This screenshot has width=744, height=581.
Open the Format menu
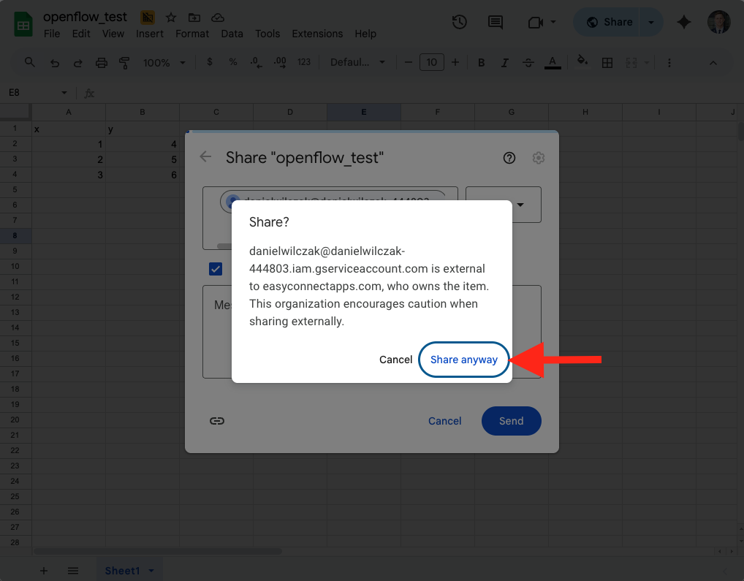pyautogui.click(x=192, y=34)
